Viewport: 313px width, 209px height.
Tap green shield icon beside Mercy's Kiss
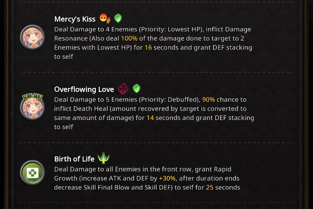118,18
